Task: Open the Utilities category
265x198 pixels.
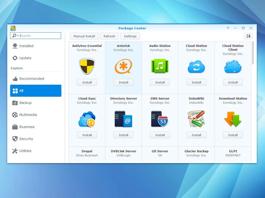Action: coord(35,151)
